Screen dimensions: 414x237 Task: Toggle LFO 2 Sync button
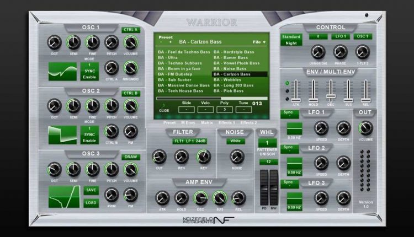click(290, 149)
